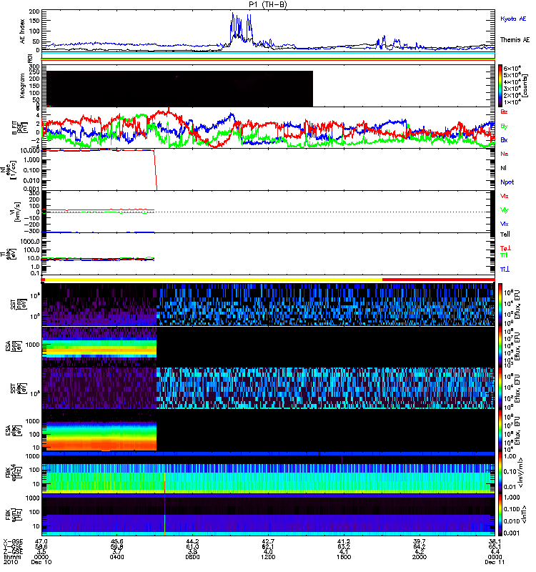Viewport: 536px width, 572px height.
Task: Click the 2000 time tick label
Action: [420, 557]
